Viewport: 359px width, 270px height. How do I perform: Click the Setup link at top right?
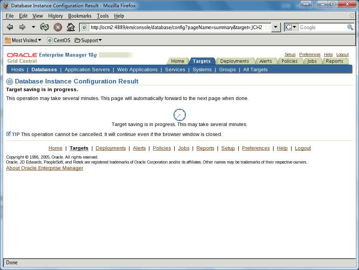tap(290, 54)
